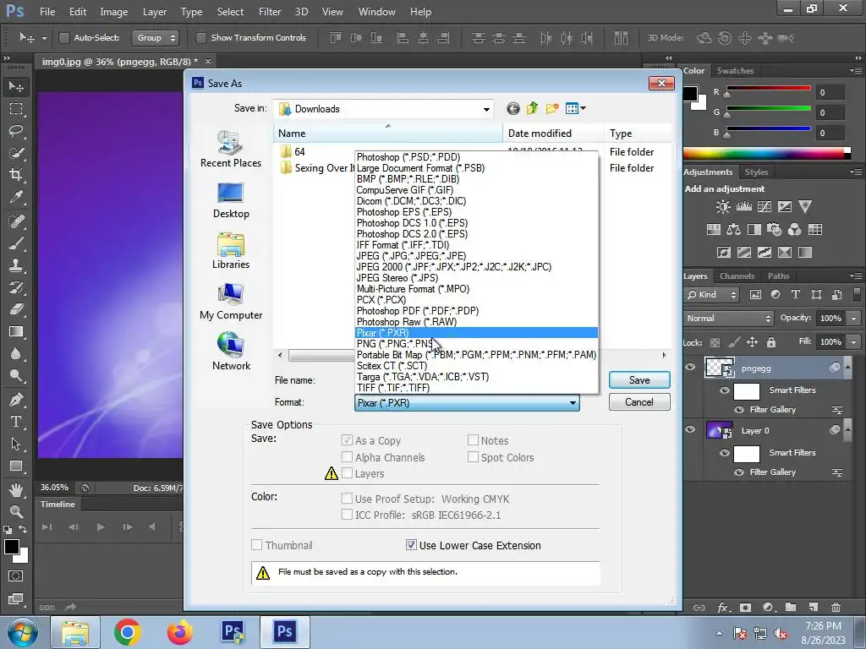Sort files by Name column
The image size is (866, 649).
(388, 133)
